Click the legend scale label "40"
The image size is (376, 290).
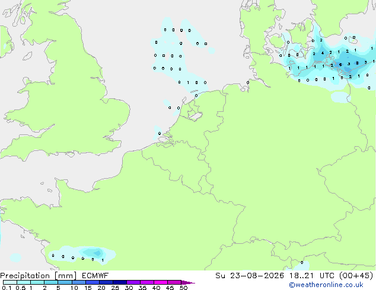156,288
